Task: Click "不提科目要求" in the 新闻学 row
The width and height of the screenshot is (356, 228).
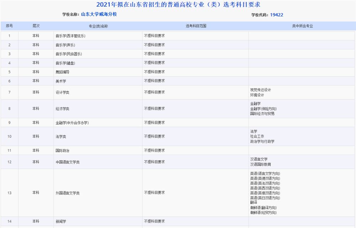Action: click(x=155, y=221)
